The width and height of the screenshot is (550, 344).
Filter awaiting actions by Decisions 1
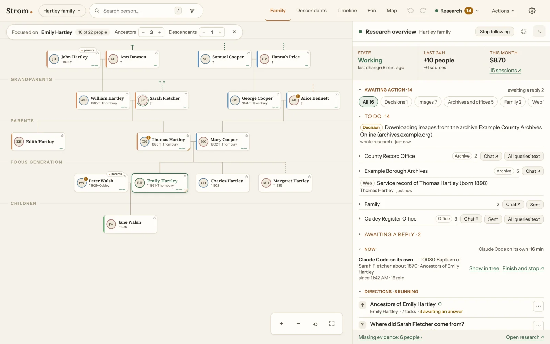396,102
